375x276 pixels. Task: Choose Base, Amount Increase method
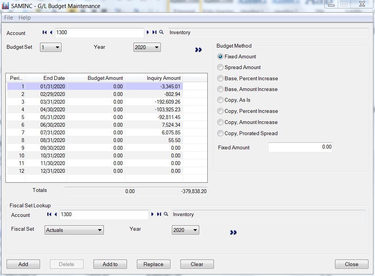[x=220, y=89]
